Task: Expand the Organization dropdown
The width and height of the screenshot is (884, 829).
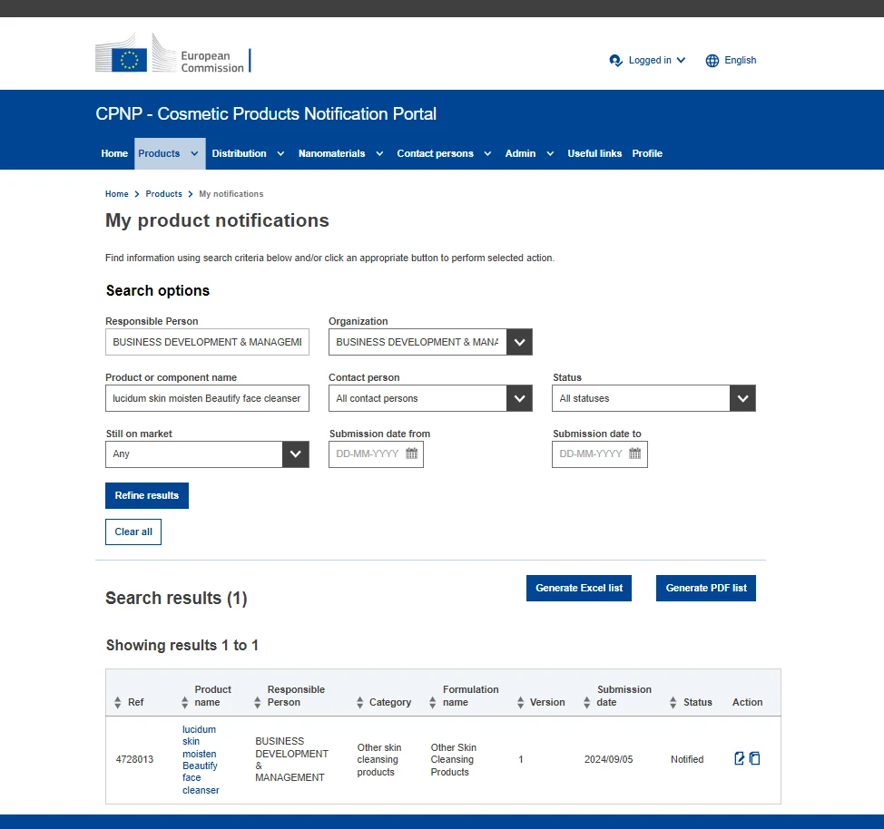Action: tap(519, 342)
